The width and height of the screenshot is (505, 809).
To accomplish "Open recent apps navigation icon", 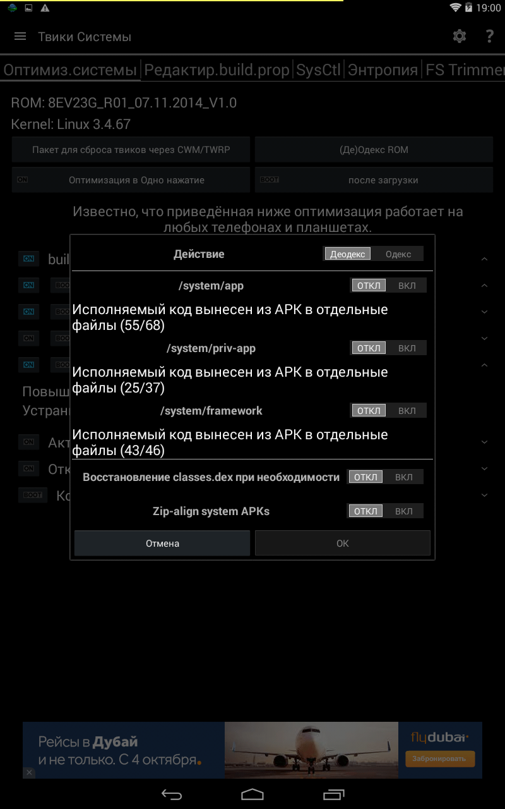I will point(334,794).
